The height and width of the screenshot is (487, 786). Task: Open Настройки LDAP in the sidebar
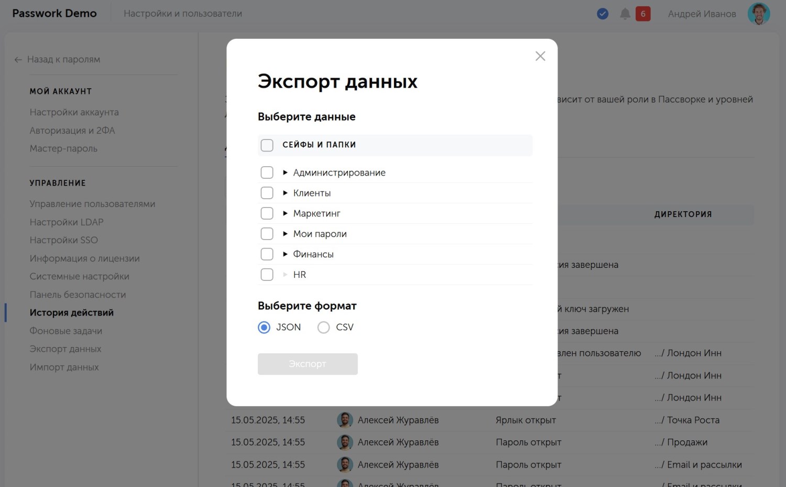pos(67,222)
